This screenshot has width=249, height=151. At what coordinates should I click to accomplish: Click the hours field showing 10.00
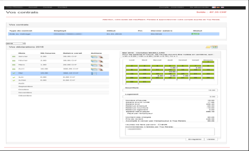pos(170,72)
